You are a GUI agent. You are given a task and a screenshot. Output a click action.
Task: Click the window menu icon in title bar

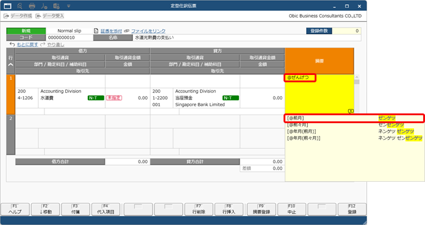[7, 5]
